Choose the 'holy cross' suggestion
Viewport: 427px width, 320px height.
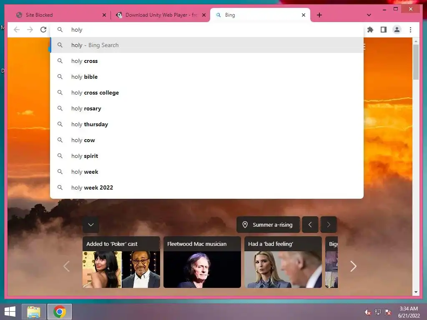coord(207,61)
